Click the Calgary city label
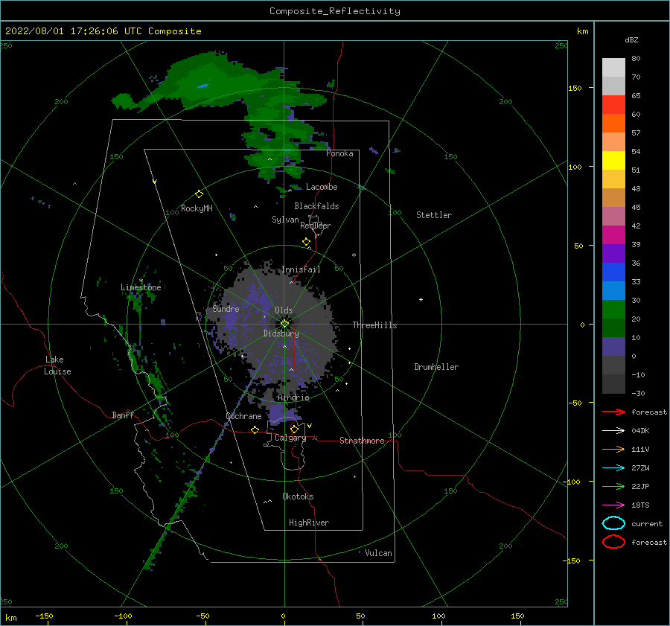The width and height of the screenshot is (670, 626). [x=290, y=438]
